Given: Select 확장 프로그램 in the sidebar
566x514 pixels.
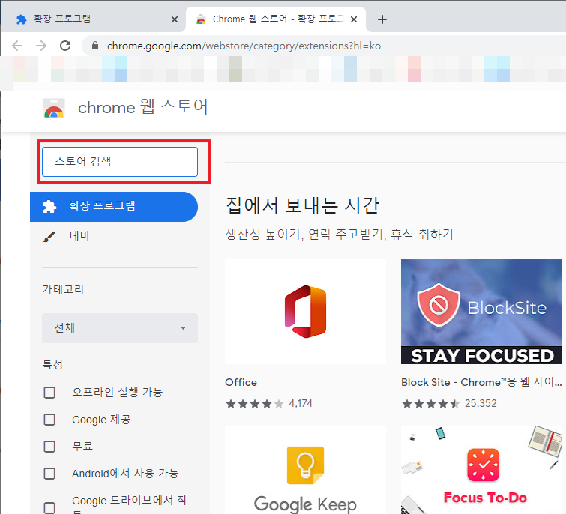Looking at the screenshot, I should point(114,206).
